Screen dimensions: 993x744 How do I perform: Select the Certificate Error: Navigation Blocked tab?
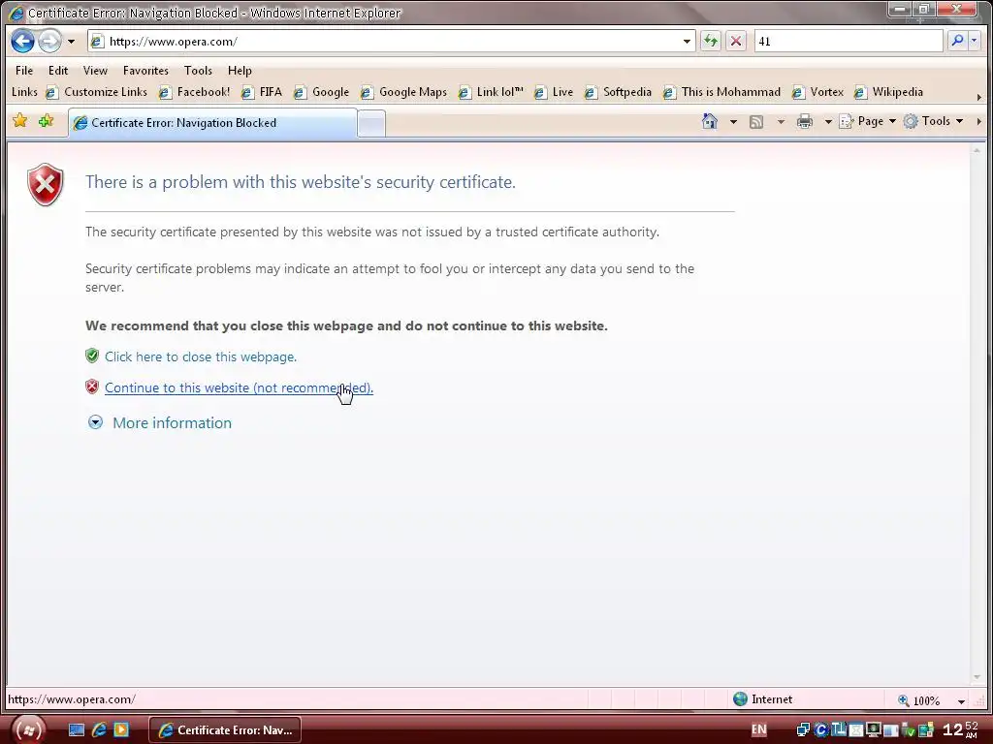212,123
